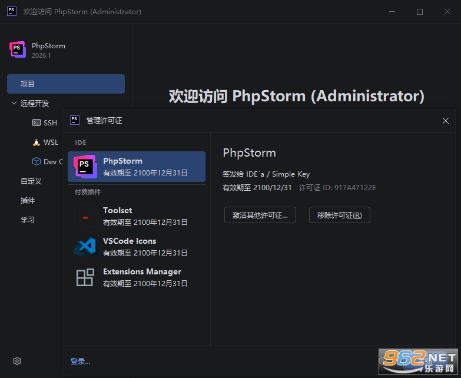Open the settings gear at the bottom left
461x378 pixels.
click(17, 361)
